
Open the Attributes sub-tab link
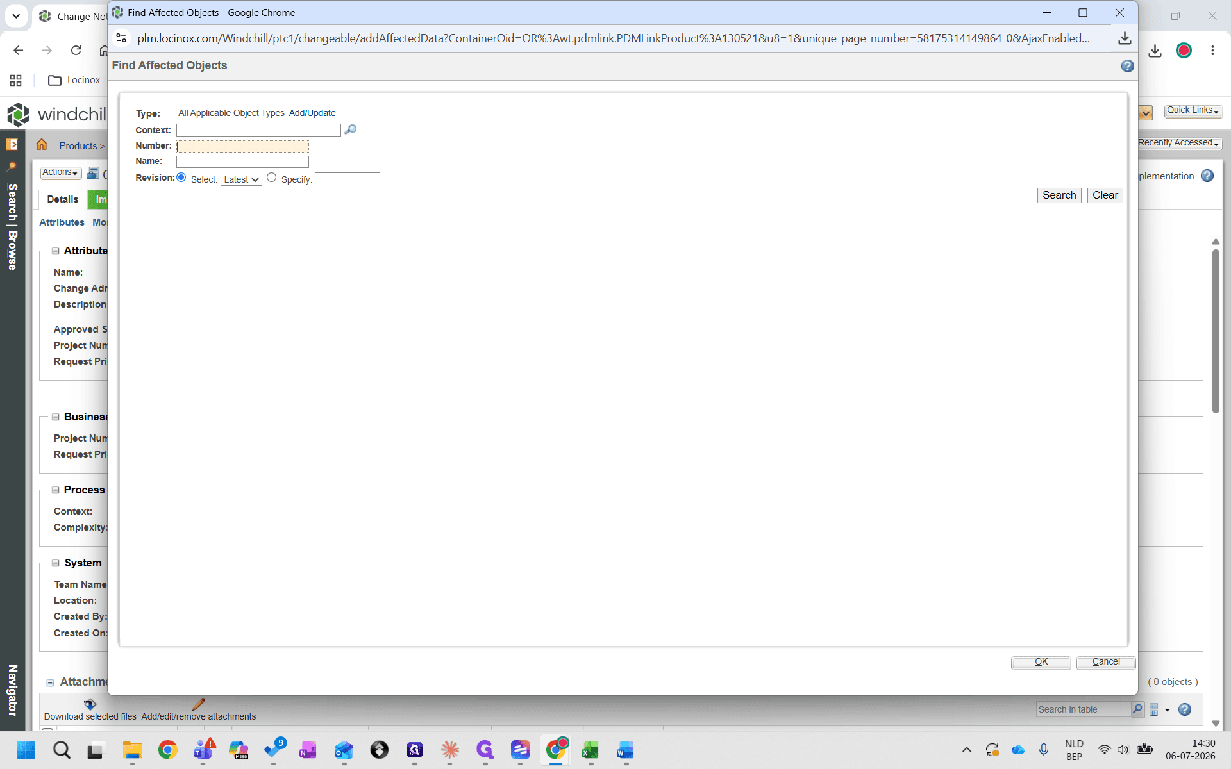pos(62,222)
